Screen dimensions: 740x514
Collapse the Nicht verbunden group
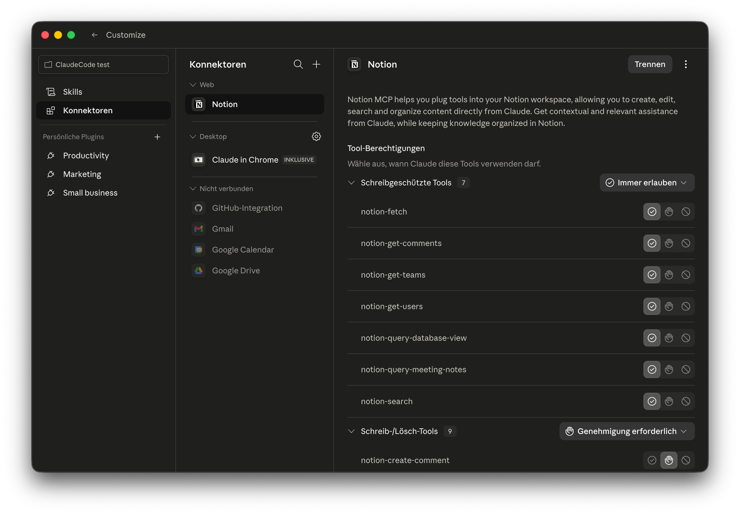(193, 189)
